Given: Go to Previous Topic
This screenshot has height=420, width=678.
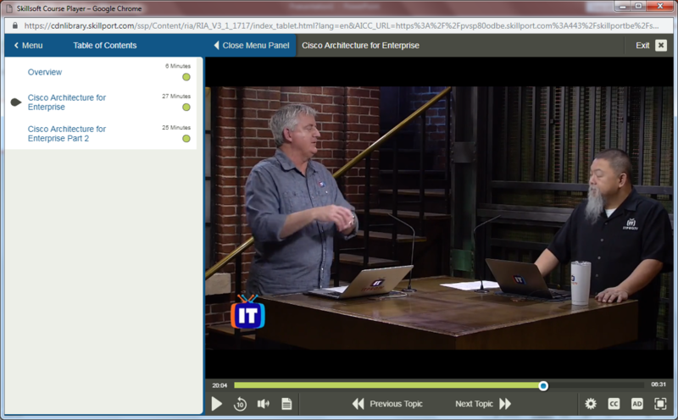Looking at the screenshot, I should (387, 404).
